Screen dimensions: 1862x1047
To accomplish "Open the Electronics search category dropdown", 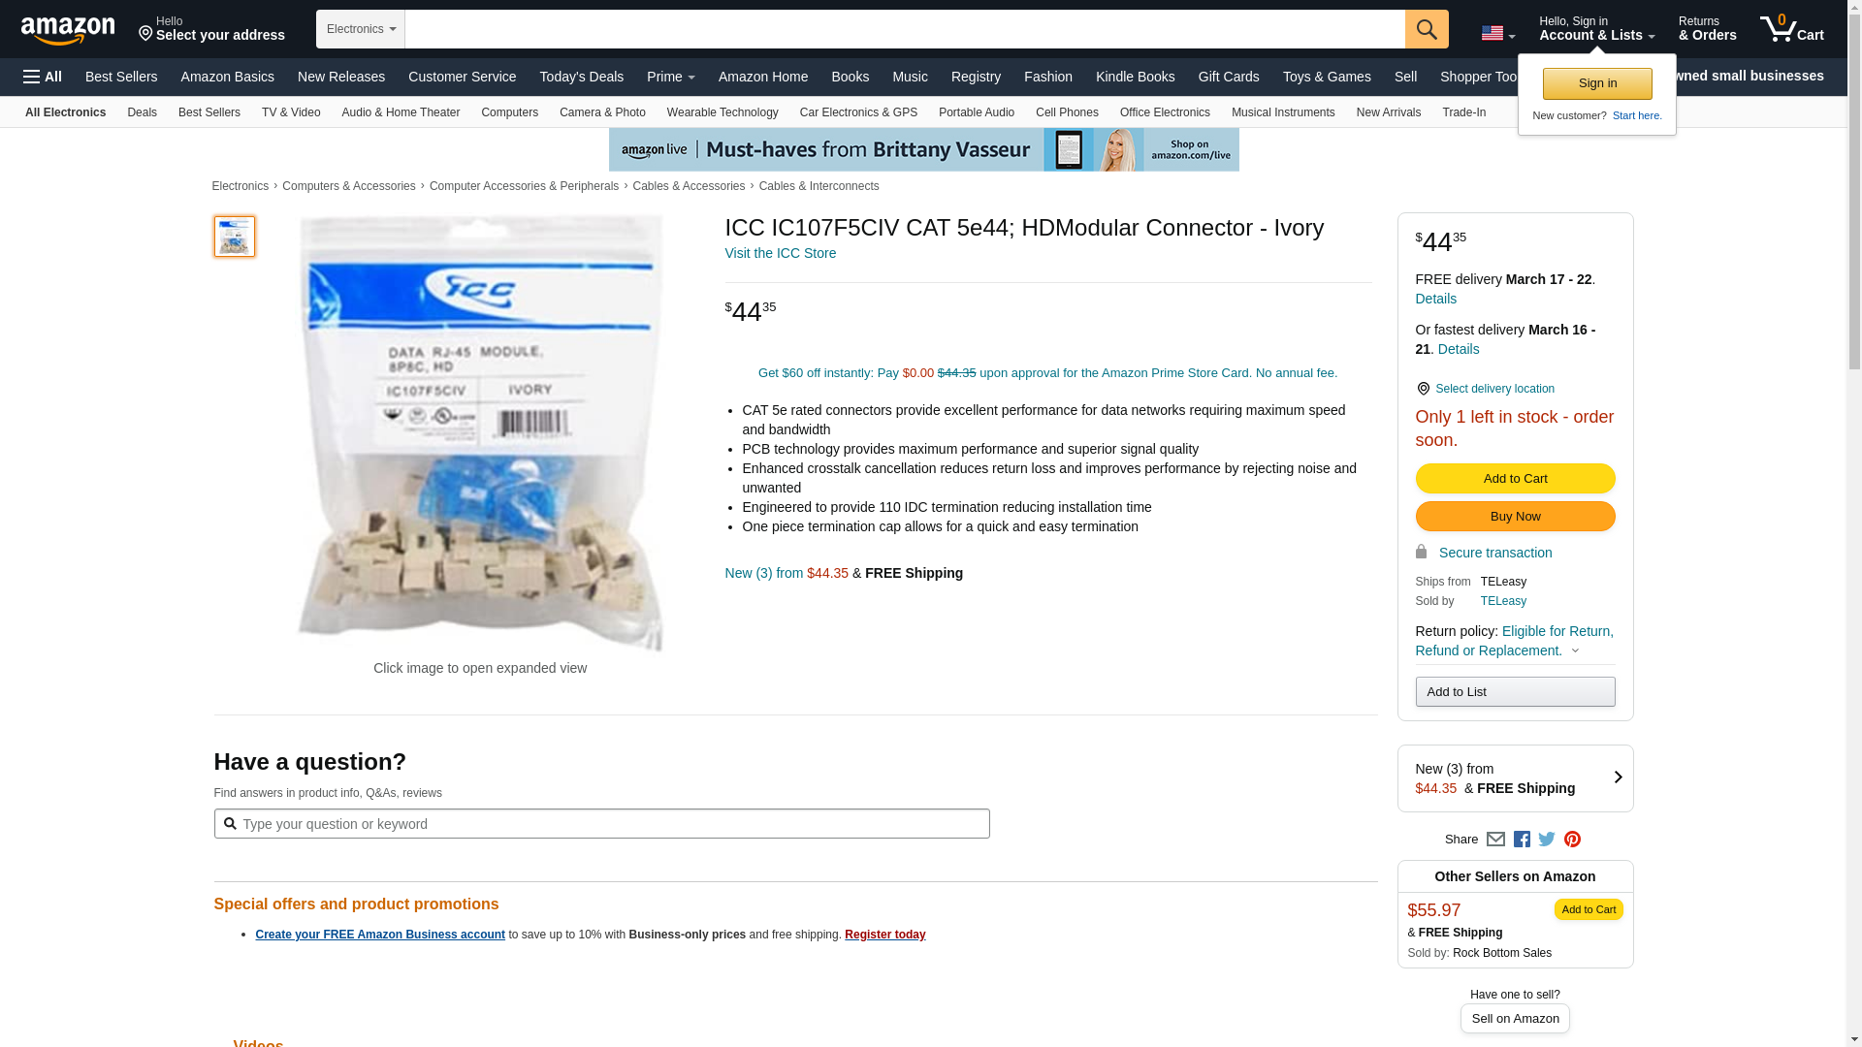I will (361, 29).
